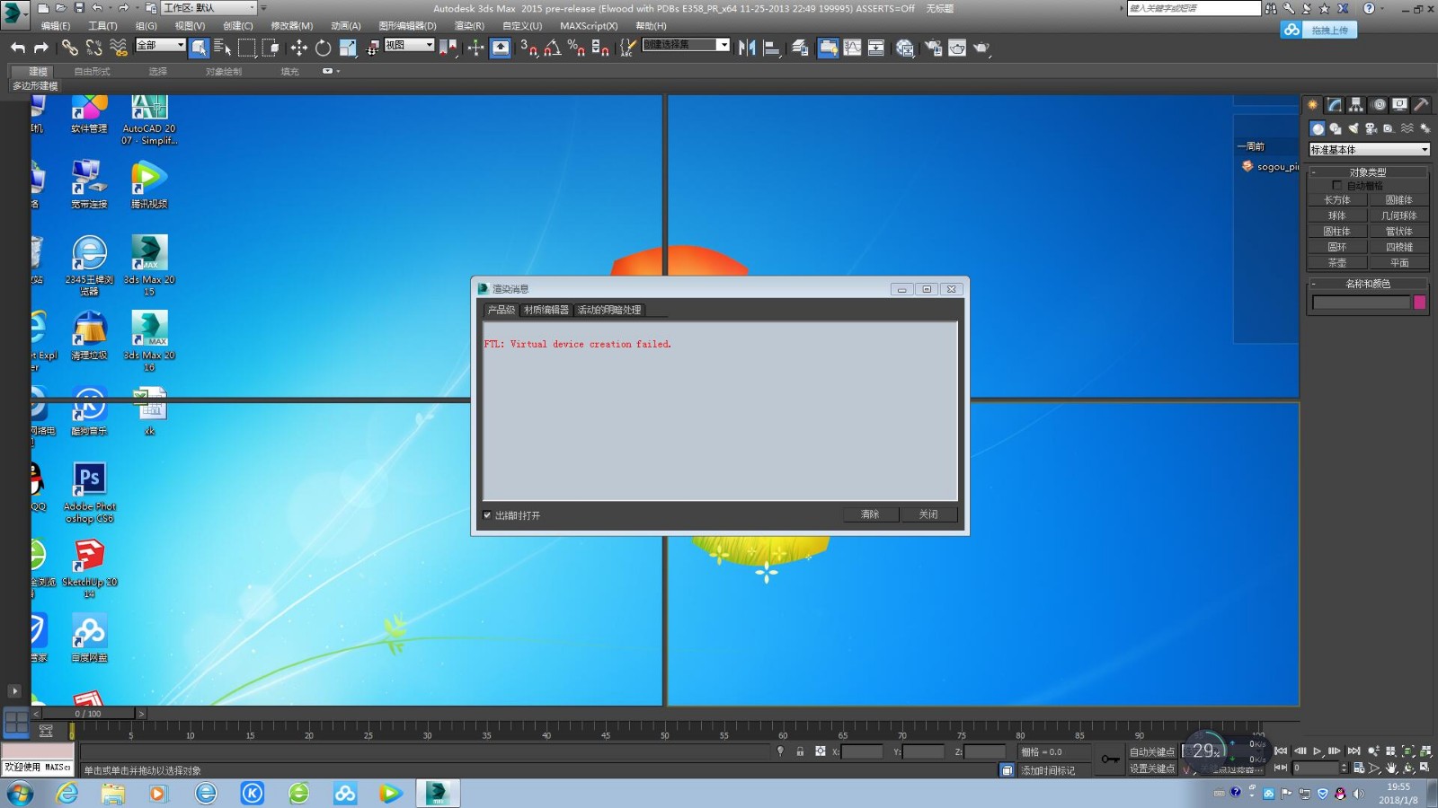Toggle the Angle Snap icon
1438x808 pixels.
click(x=553, y=48)
